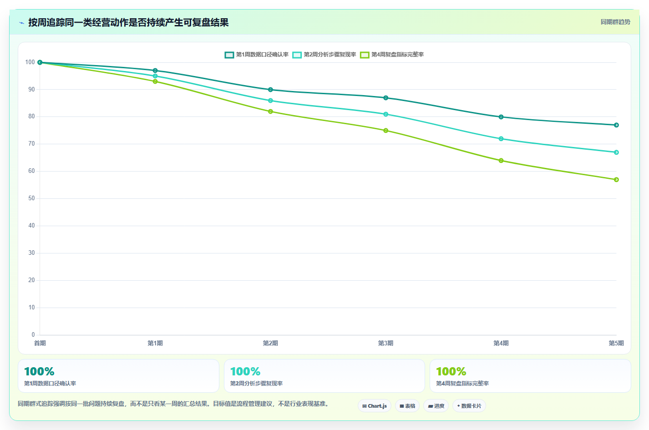Click the icon inside the 进度 chip

coord(431,406)
